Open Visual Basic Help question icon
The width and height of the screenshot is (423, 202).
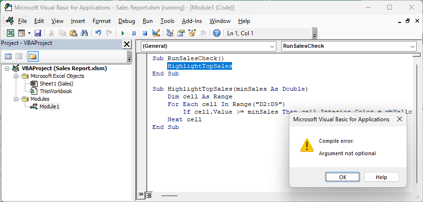point(217,33)
